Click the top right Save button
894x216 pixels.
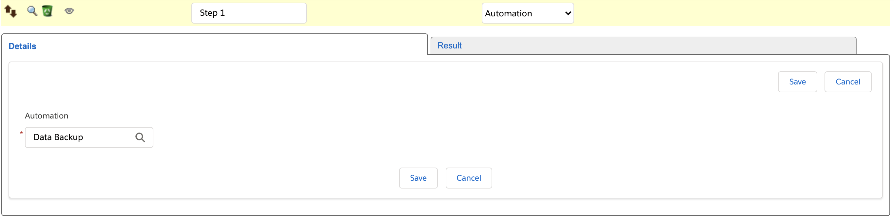coord(797,82)
